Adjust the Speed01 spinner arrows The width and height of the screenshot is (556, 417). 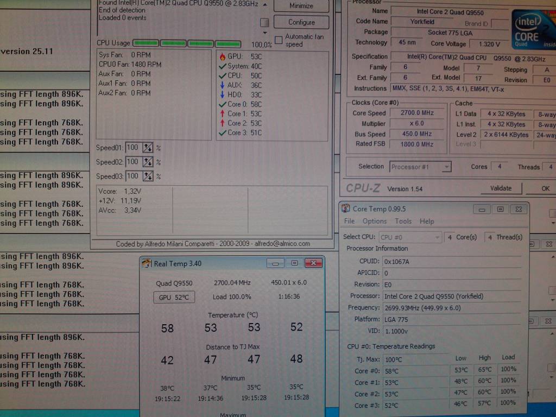(148, 148)
